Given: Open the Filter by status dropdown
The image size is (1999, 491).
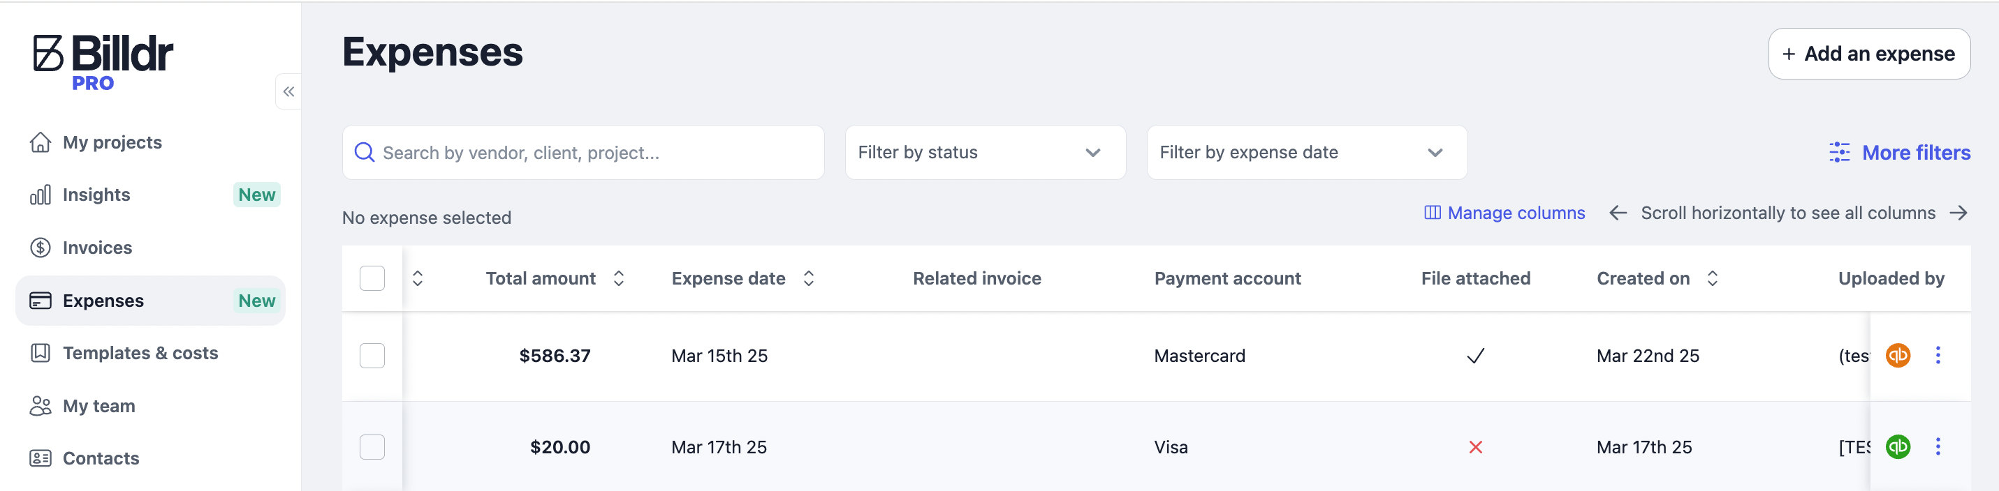Looking at the screenshot, I should [985, 153].
